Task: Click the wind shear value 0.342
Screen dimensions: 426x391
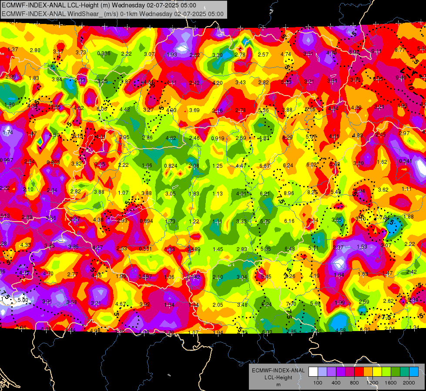Action: pyautogui.click(x=194, y=277)
